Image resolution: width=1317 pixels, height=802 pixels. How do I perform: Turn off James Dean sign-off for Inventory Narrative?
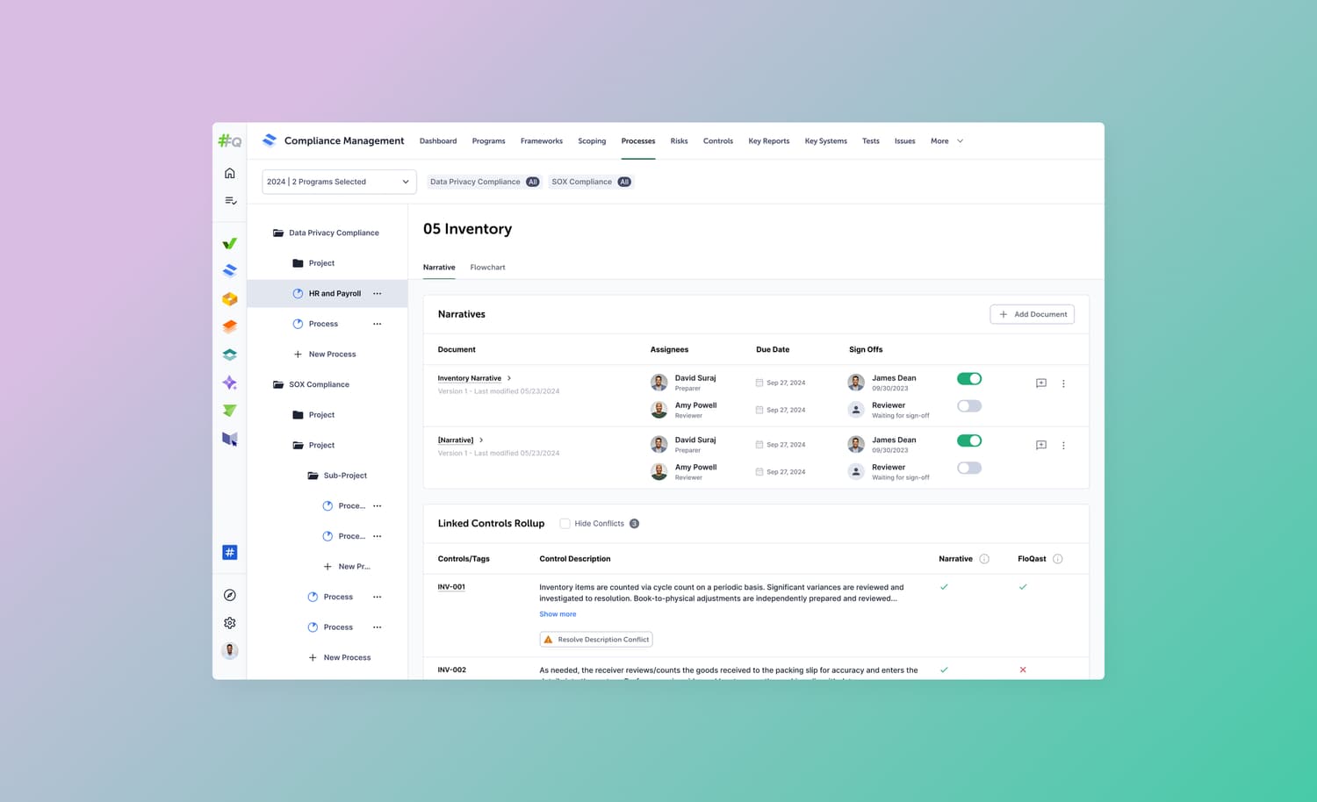(969, 379)
